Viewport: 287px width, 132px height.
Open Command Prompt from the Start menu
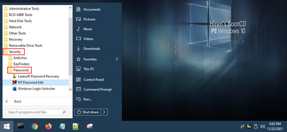coord(97,89)
